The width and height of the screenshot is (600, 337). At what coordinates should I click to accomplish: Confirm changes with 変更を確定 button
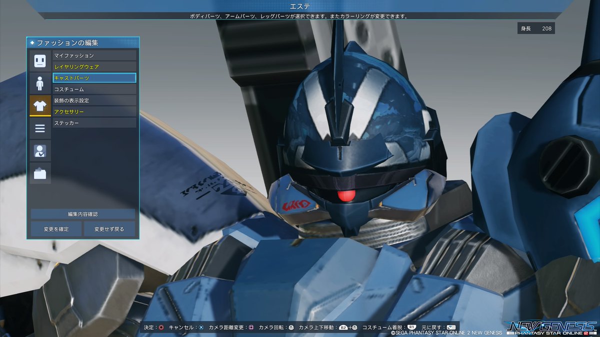click(55, 229)
